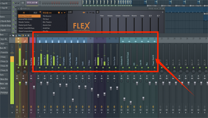The height and width of the screenshot is (118, 208).
Task: Click channel number box 18
Action: pyautogui.click(x=23, y=3)
